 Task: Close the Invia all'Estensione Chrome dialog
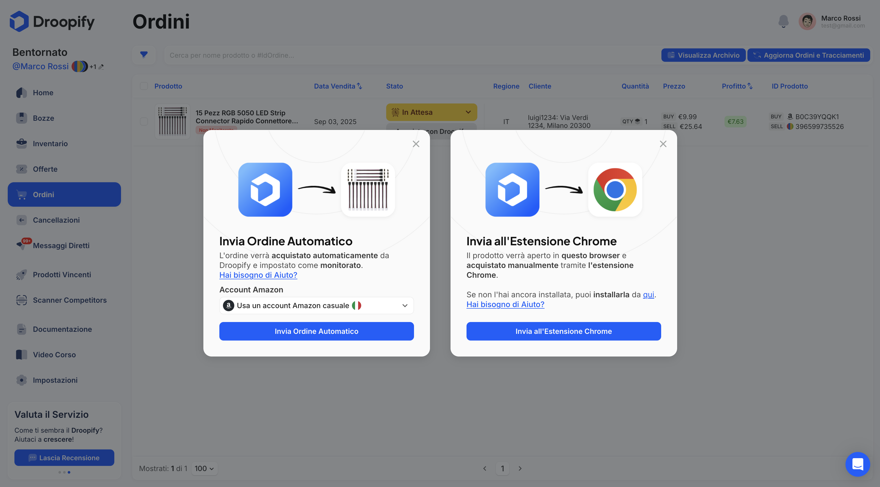663,144
